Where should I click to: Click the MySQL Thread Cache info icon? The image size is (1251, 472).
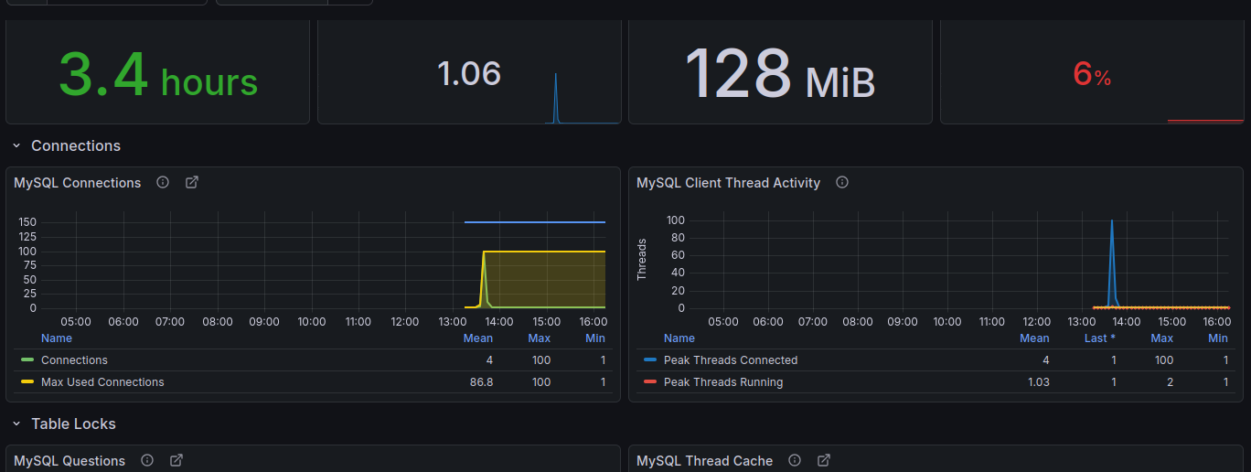pos(795,460)
